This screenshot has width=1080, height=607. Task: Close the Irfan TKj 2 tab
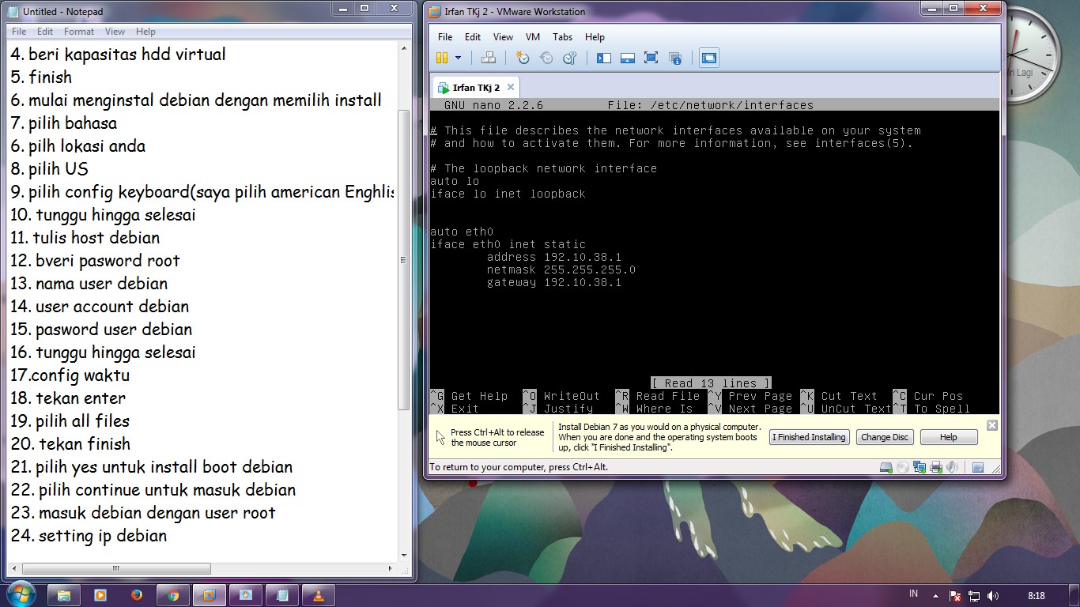point(511,88)
